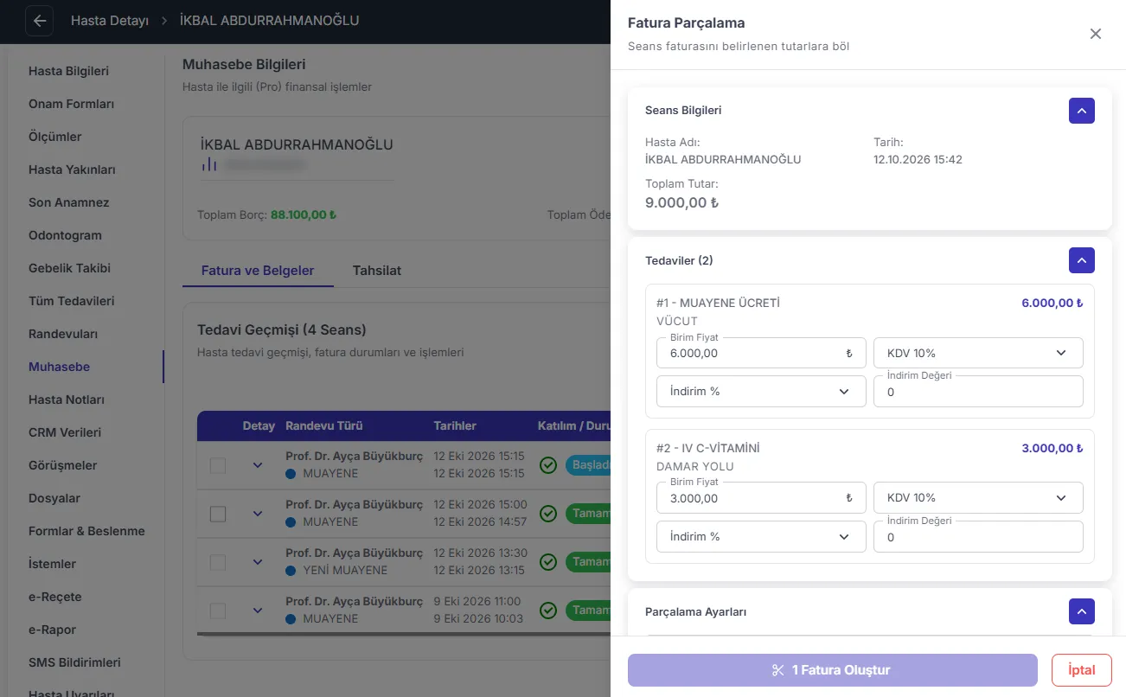Tick checkbox for 12 Eki 15:00 appointment
The height and width of the screenshot is (697, 1126).
click(218, 514)
